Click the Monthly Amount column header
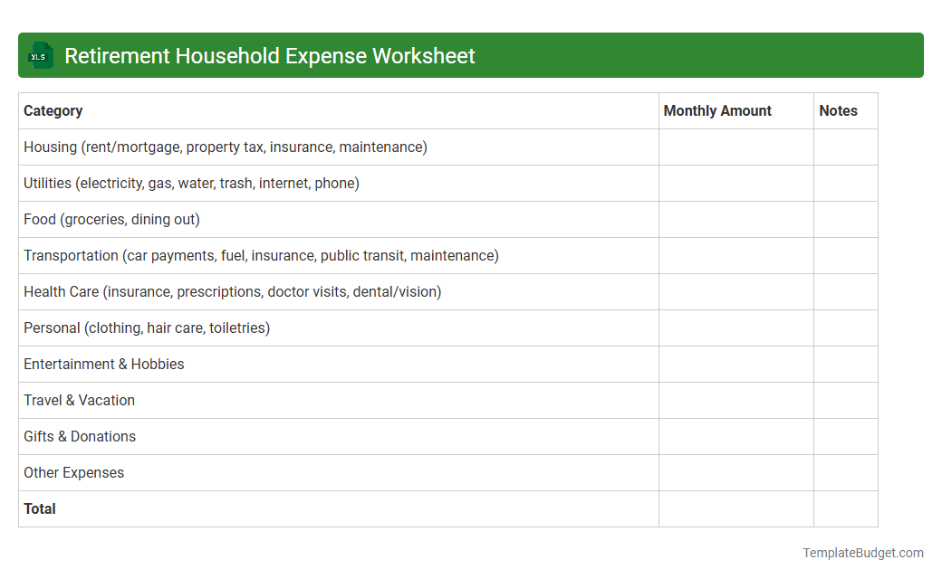 click(717, 110)
